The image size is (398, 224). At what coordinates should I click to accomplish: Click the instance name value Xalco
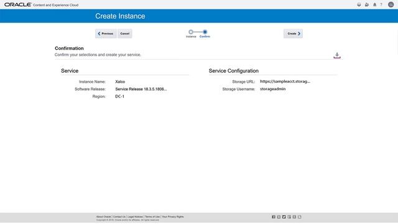click(120, 82)
